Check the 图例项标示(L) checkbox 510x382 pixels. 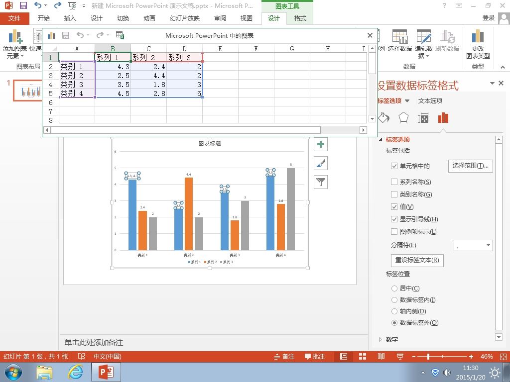click(394, 232)
